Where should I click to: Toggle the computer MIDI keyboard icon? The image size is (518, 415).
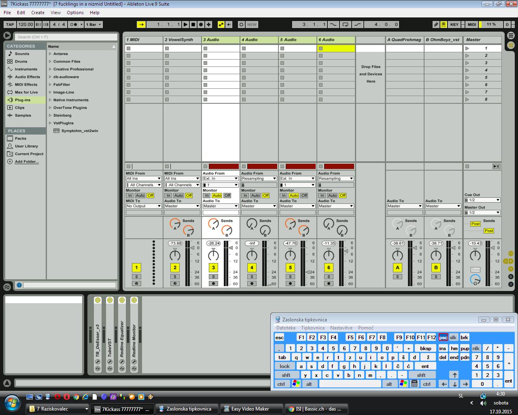444,24
